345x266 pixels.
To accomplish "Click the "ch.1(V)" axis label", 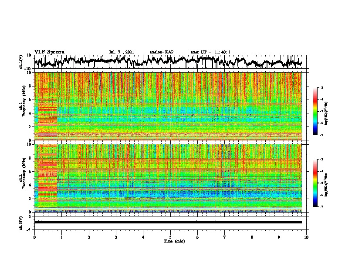I will (x=21, y=62).
